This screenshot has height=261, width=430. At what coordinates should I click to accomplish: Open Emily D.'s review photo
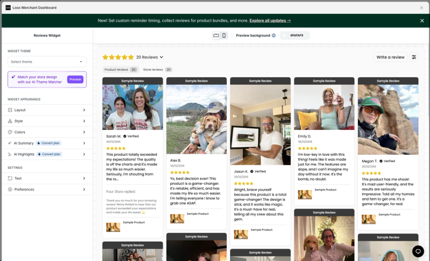click(x=324, y=107)
